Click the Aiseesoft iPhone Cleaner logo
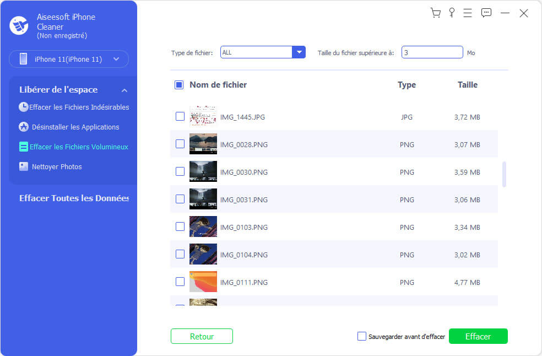Viewport: 542px width, 356px height. (19, 25)
